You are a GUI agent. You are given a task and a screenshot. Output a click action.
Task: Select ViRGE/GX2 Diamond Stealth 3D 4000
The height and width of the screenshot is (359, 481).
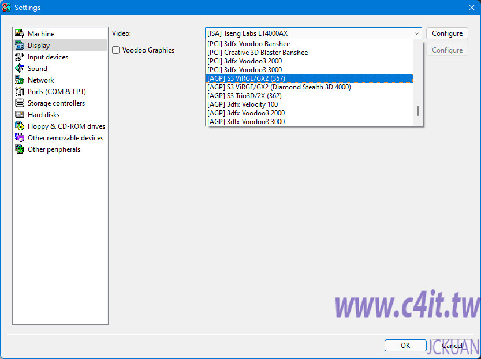pos(309,87)
